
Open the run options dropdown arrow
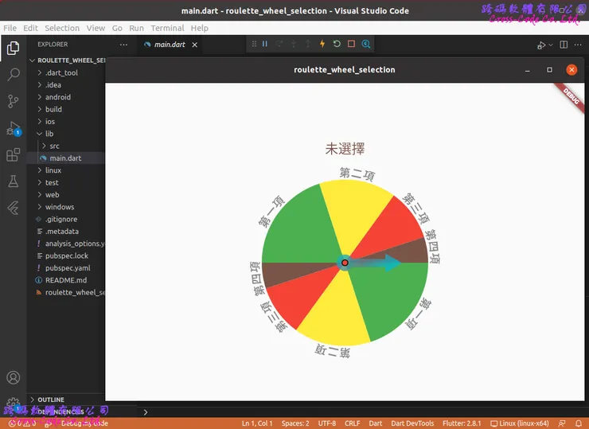(x=551, y=45)
